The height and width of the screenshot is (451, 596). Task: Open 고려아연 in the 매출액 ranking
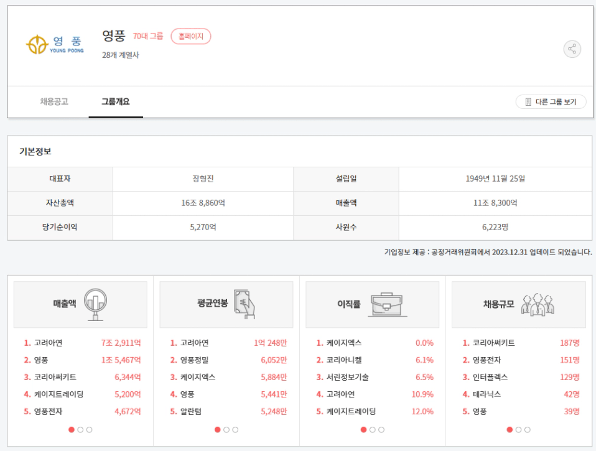tap(48, 343)
